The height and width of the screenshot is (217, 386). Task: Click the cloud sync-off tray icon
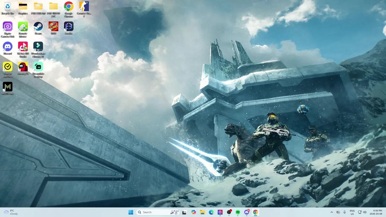[x=338, y=212]
